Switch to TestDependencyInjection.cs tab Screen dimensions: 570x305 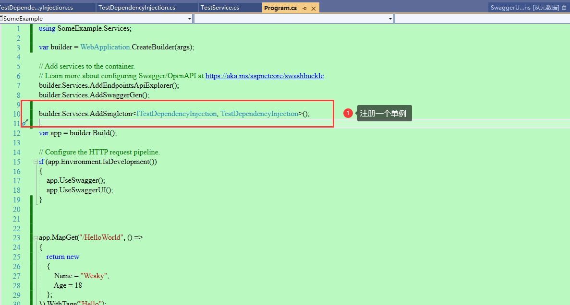(x=137, y=8)
